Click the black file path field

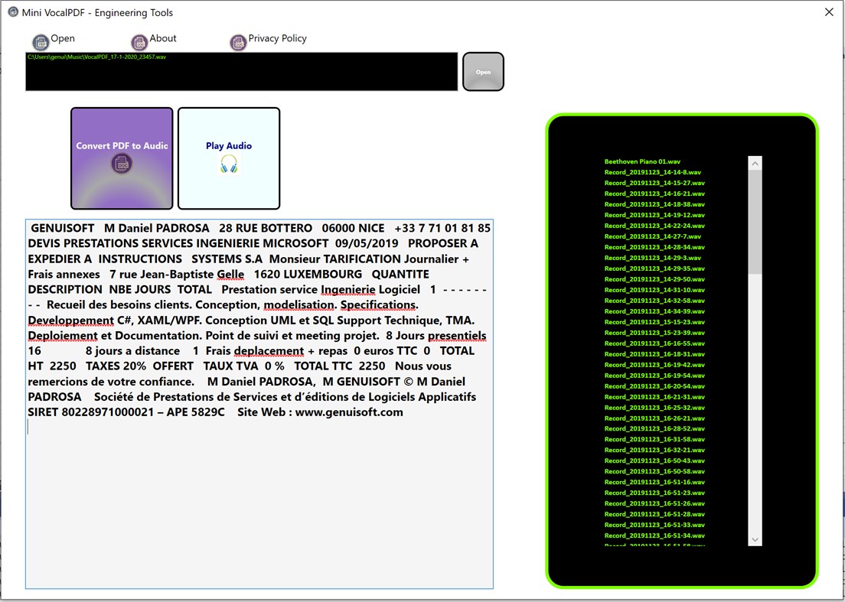coord(241,72)
